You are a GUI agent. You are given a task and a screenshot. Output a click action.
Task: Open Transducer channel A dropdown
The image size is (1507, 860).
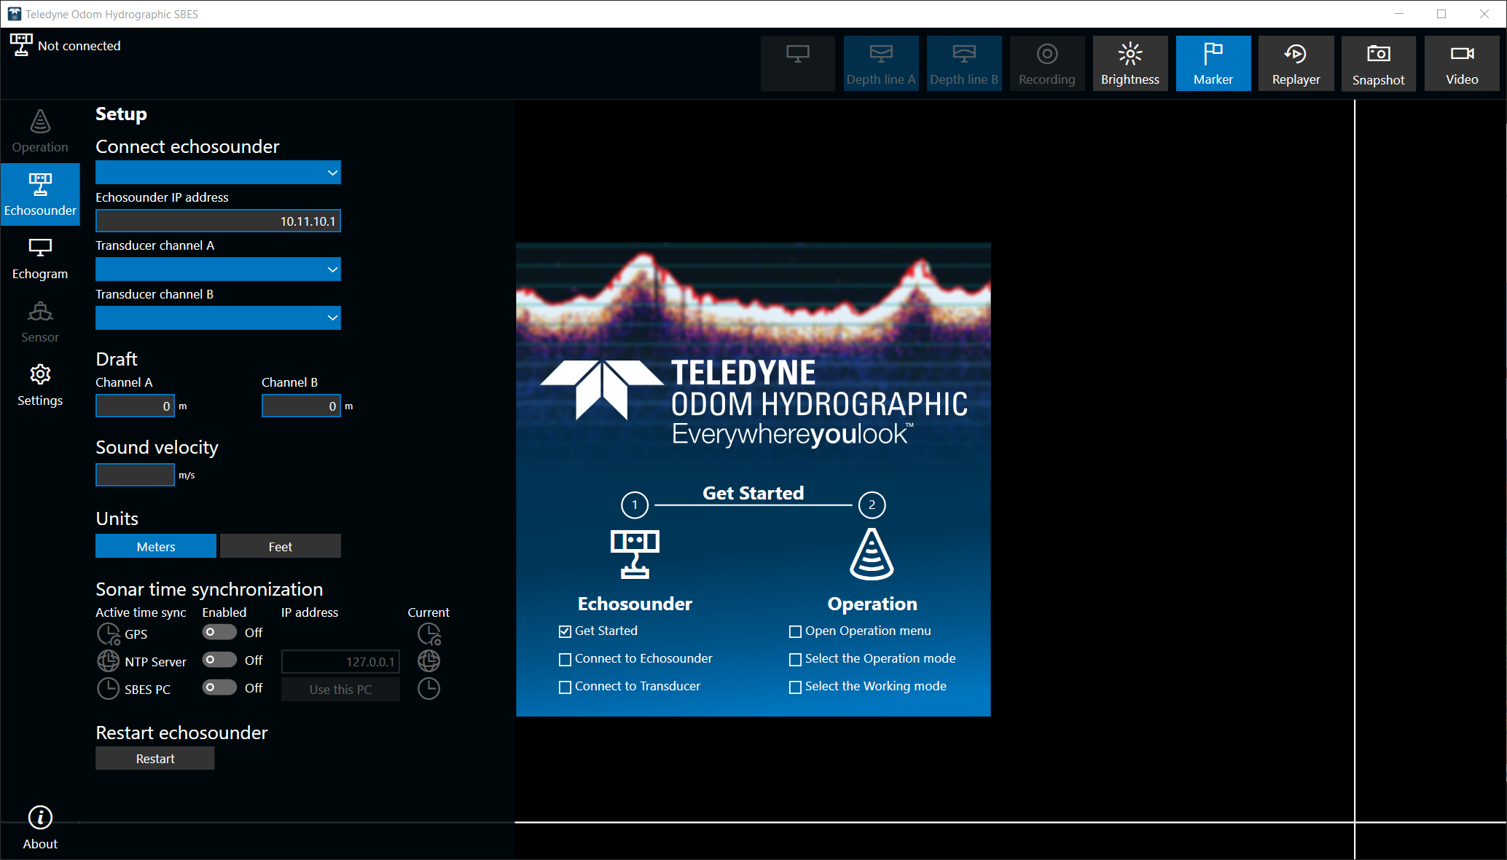[218, 269]
